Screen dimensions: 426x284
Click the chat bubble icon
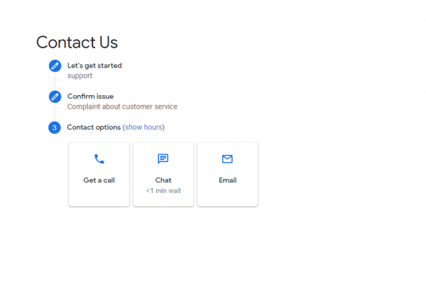click(163, 159)
